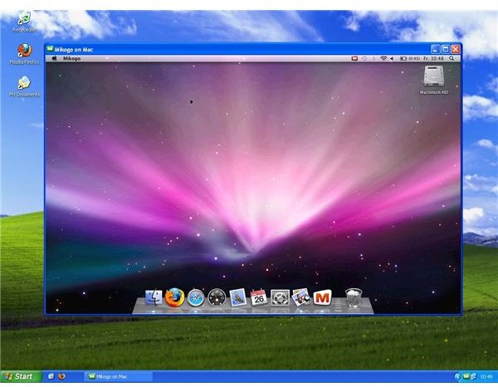Open System Preferences gear in Dock

280,297
